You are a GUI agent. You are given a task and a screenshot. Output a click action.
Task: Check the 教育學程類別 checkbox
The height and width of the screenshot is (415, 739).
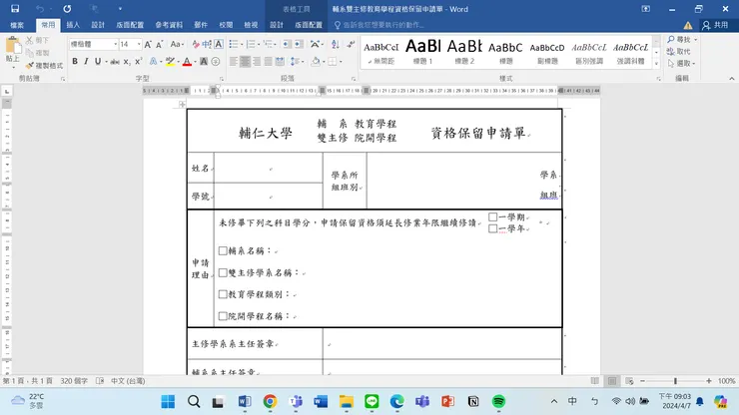(223, 294)
